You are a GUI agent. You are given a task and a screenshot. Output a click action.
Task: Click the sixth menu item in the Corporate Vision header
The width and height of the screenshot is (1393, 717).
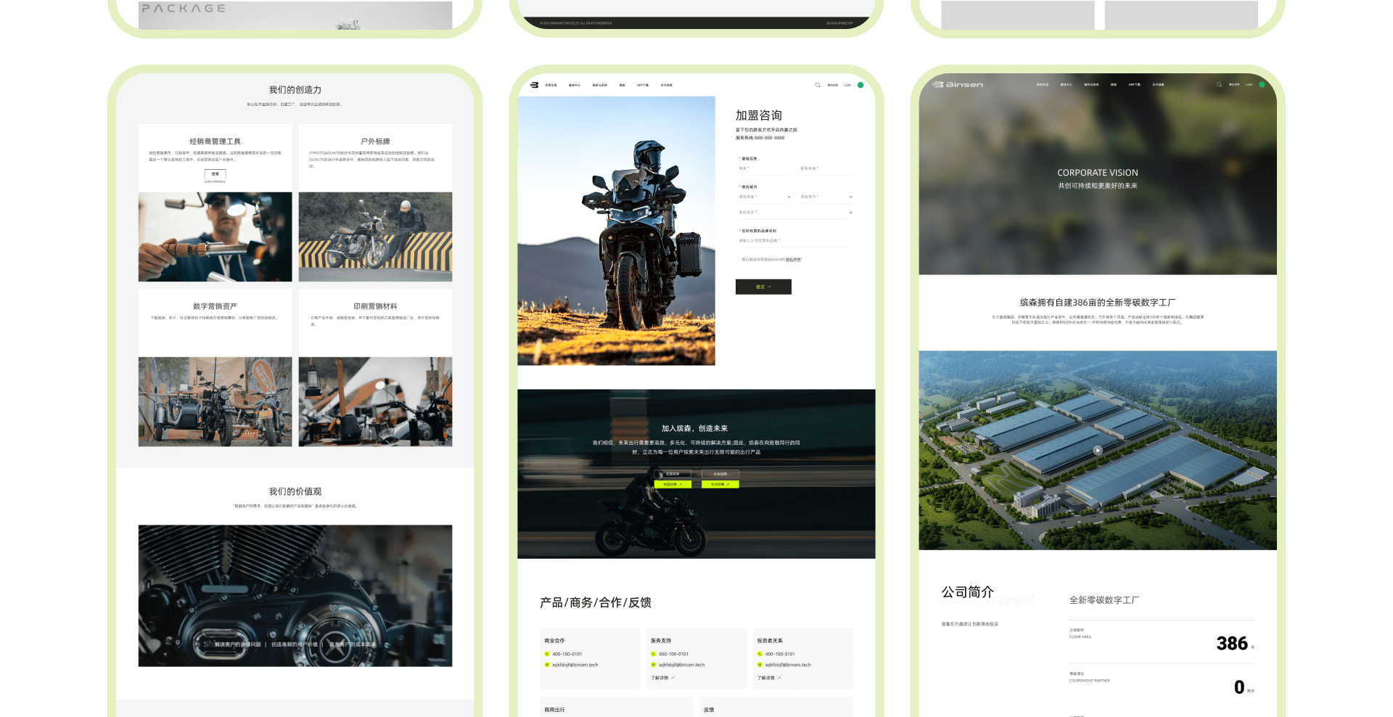[x=1159, y=84]
